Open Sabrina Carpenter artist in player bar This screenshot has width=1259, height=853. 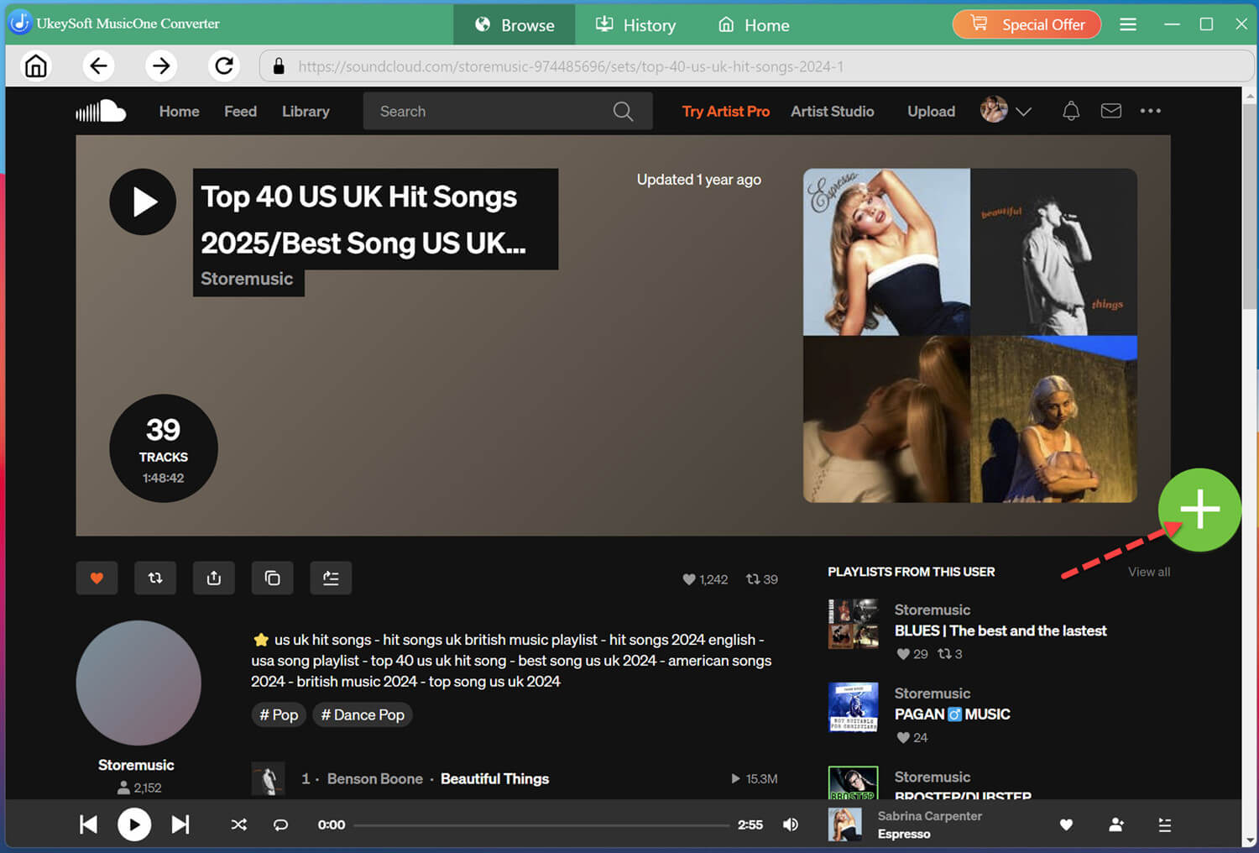click(930, 816)
